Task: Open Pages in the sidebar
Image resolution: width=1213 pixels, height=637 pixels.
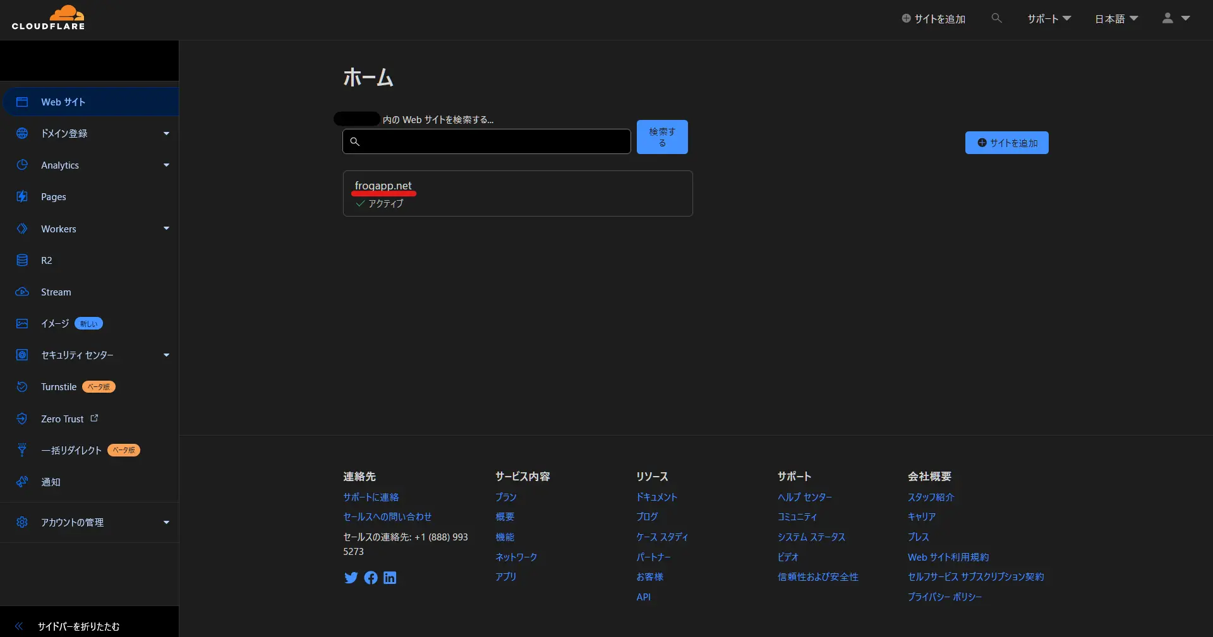Action: (x=54, y=196)
